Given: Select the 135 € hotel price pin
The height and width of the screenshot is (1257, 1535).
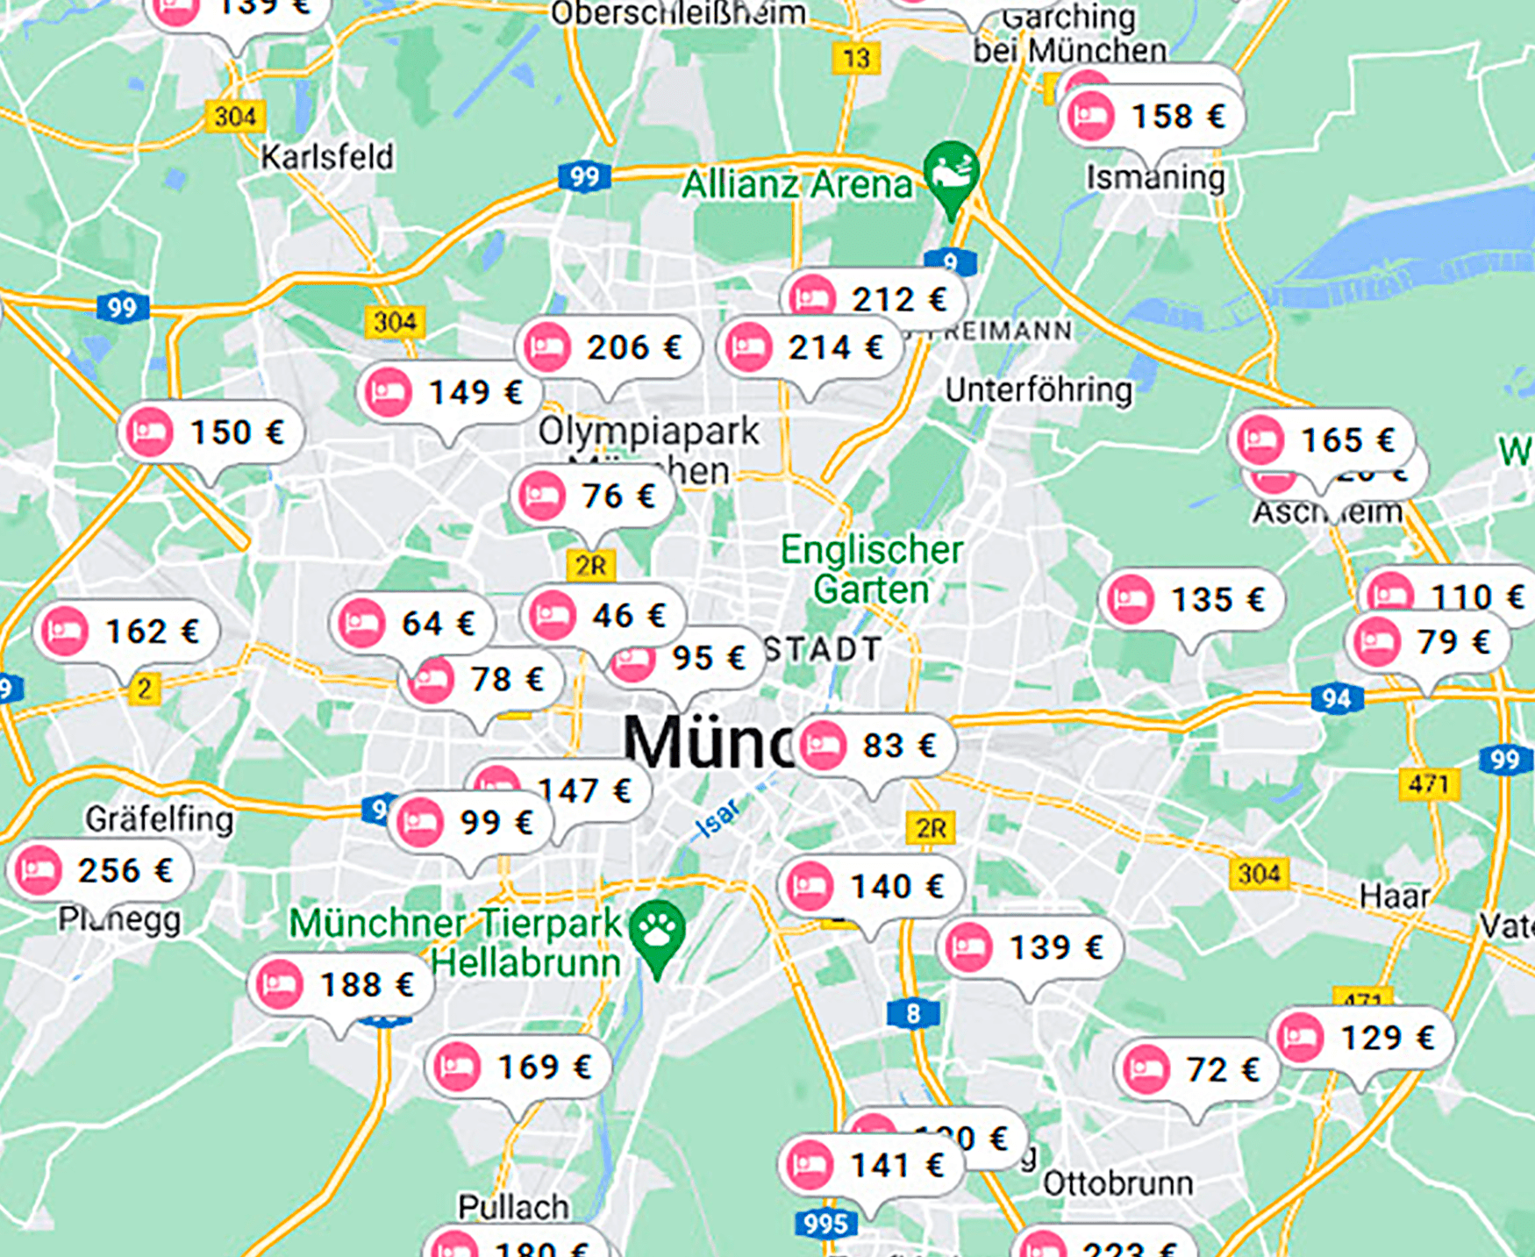Looking at the screenshot, I should [x=1192, y=600].
